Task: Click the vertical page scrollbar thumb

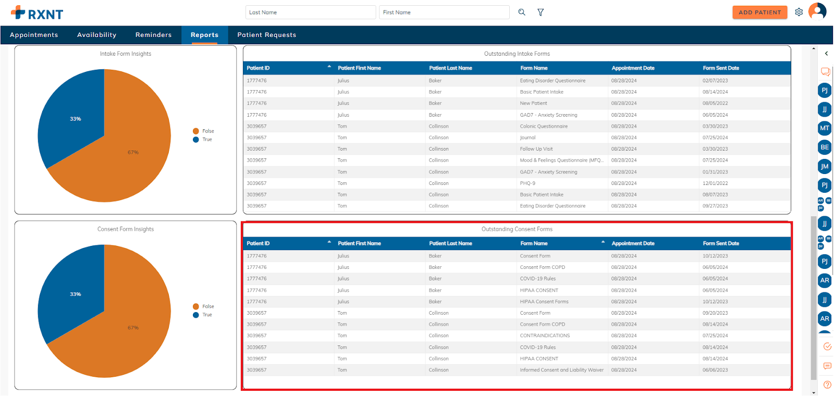Action: point(814,298)
